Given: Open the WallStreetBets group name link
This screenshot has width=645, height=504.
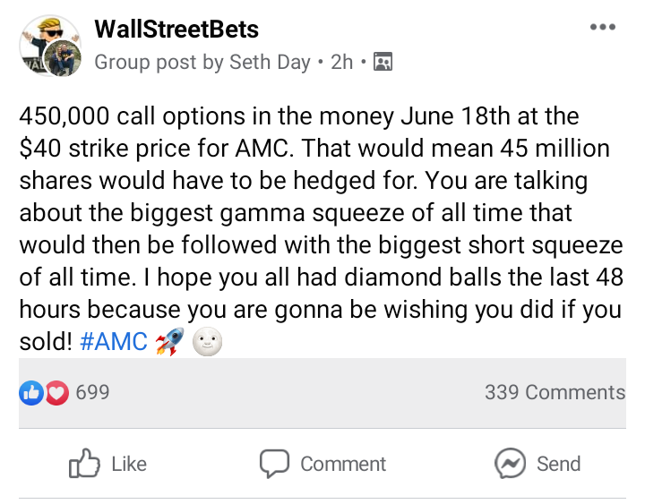Looking at the screenshot, I should click(176, 29).
